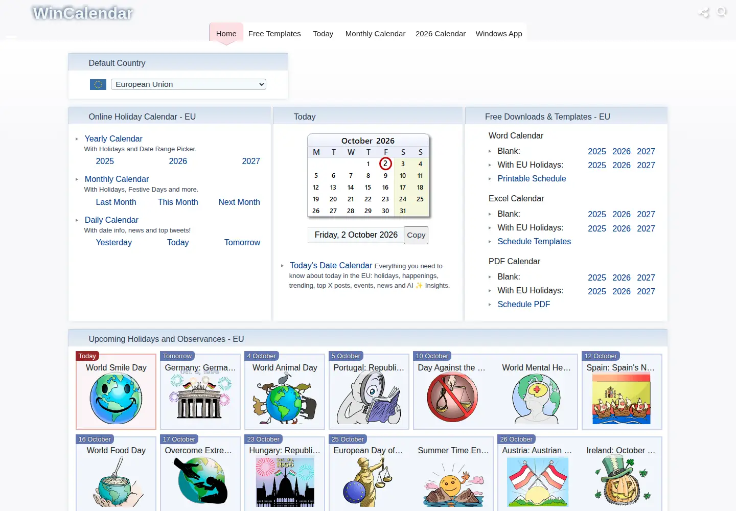Open the search magnifier icon

722,12
